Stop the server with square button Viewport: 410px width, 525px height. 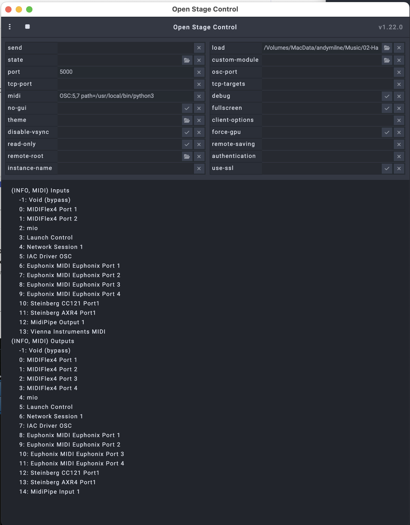(x=27, y=27)
